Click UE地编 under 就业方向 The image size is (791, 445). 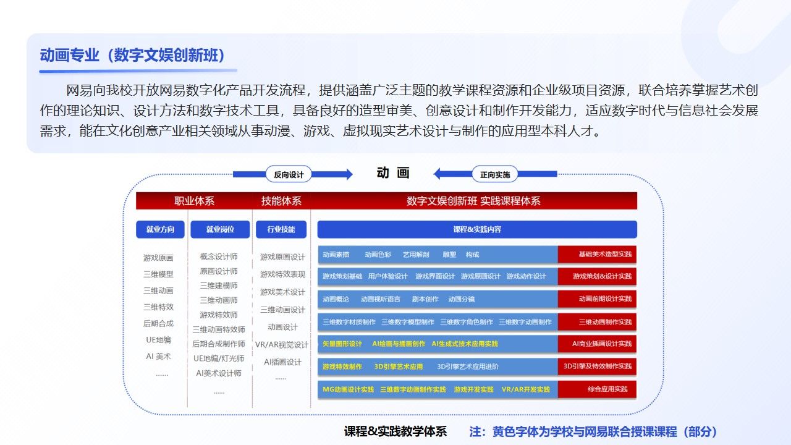coord(158,340)
